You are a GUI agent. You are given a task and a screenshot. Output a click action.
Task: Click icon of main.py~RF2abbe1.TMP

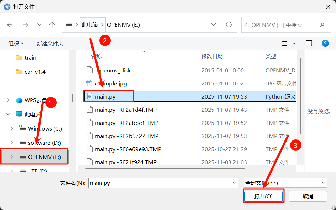(x=89, y=123)
